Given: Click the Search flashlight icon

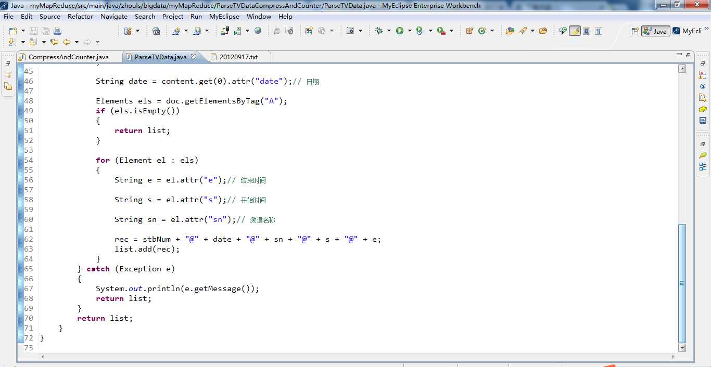Looking at the screenshot, I should click(523, 31).
